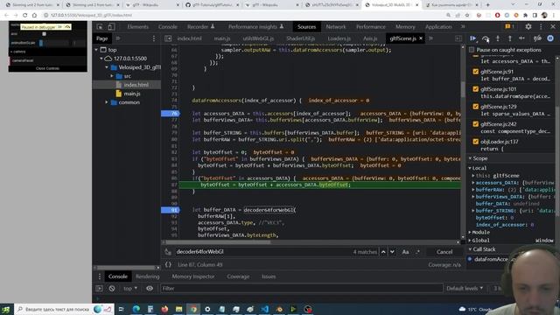Collapse the Call Stack section
Viewport: 560px width, 315px height.
point(470,249)
